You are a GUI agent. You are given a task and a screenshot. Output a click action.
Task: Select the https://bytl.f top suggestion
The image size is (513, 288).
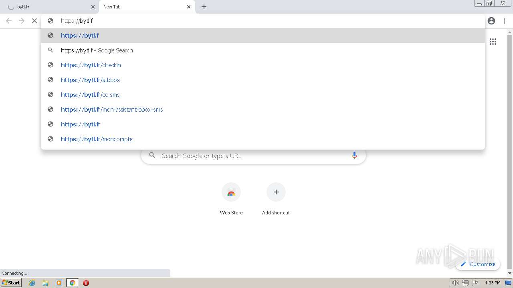pyautogui.click(x=263, y=35)
